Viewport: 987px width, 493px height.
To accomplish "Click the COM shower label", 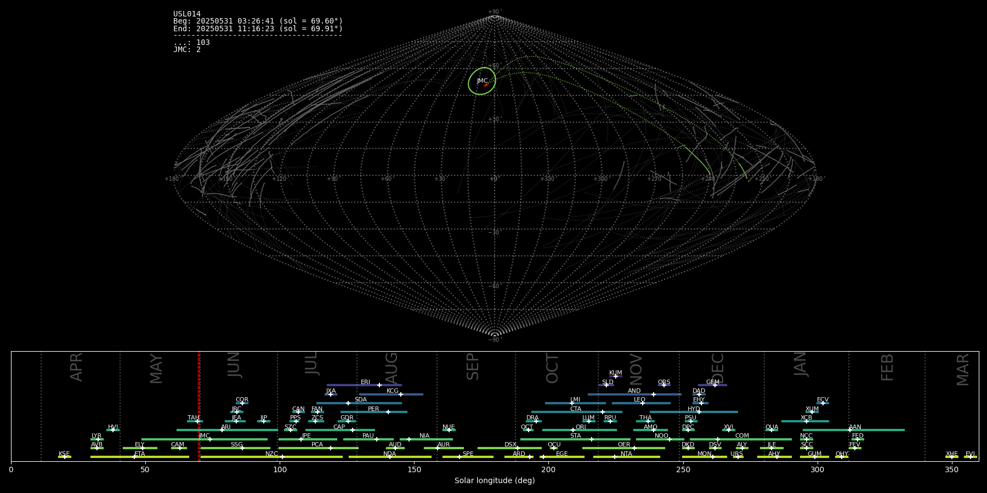I will [742, 436].
